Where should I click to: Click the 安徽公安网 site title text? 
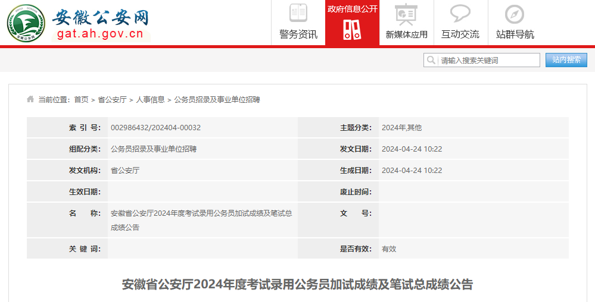pos(101,17)
